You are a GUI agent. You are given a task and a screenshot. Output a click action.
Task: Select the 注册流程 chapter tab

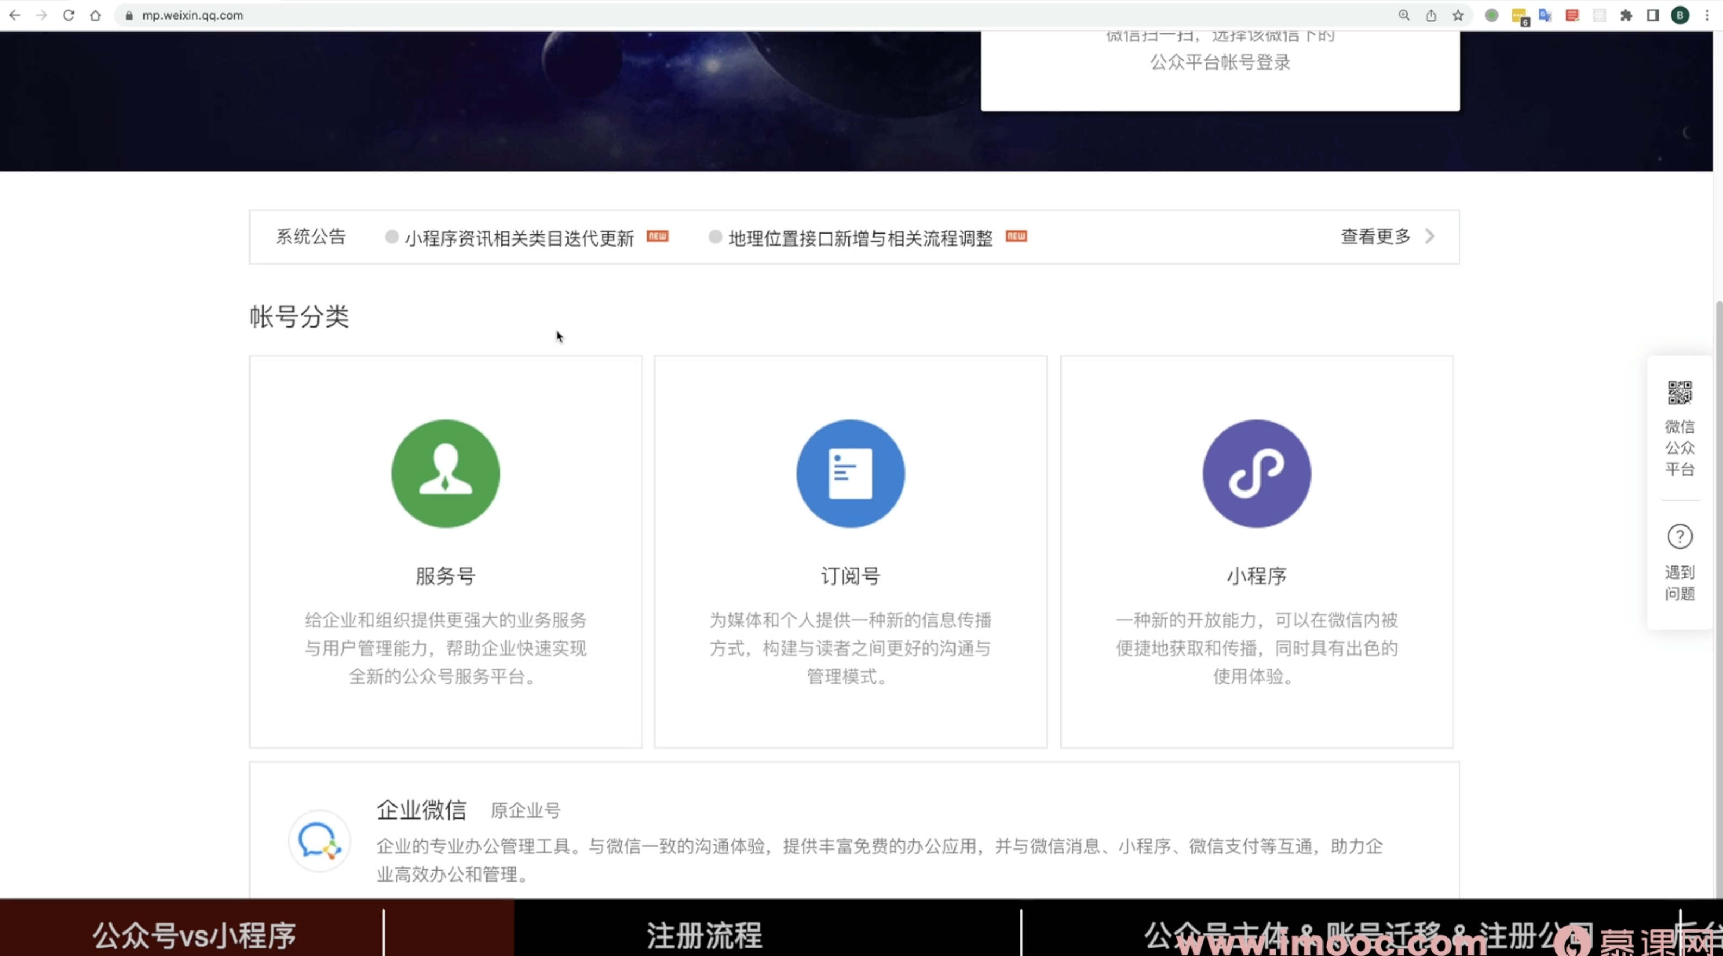click(704, 935)
